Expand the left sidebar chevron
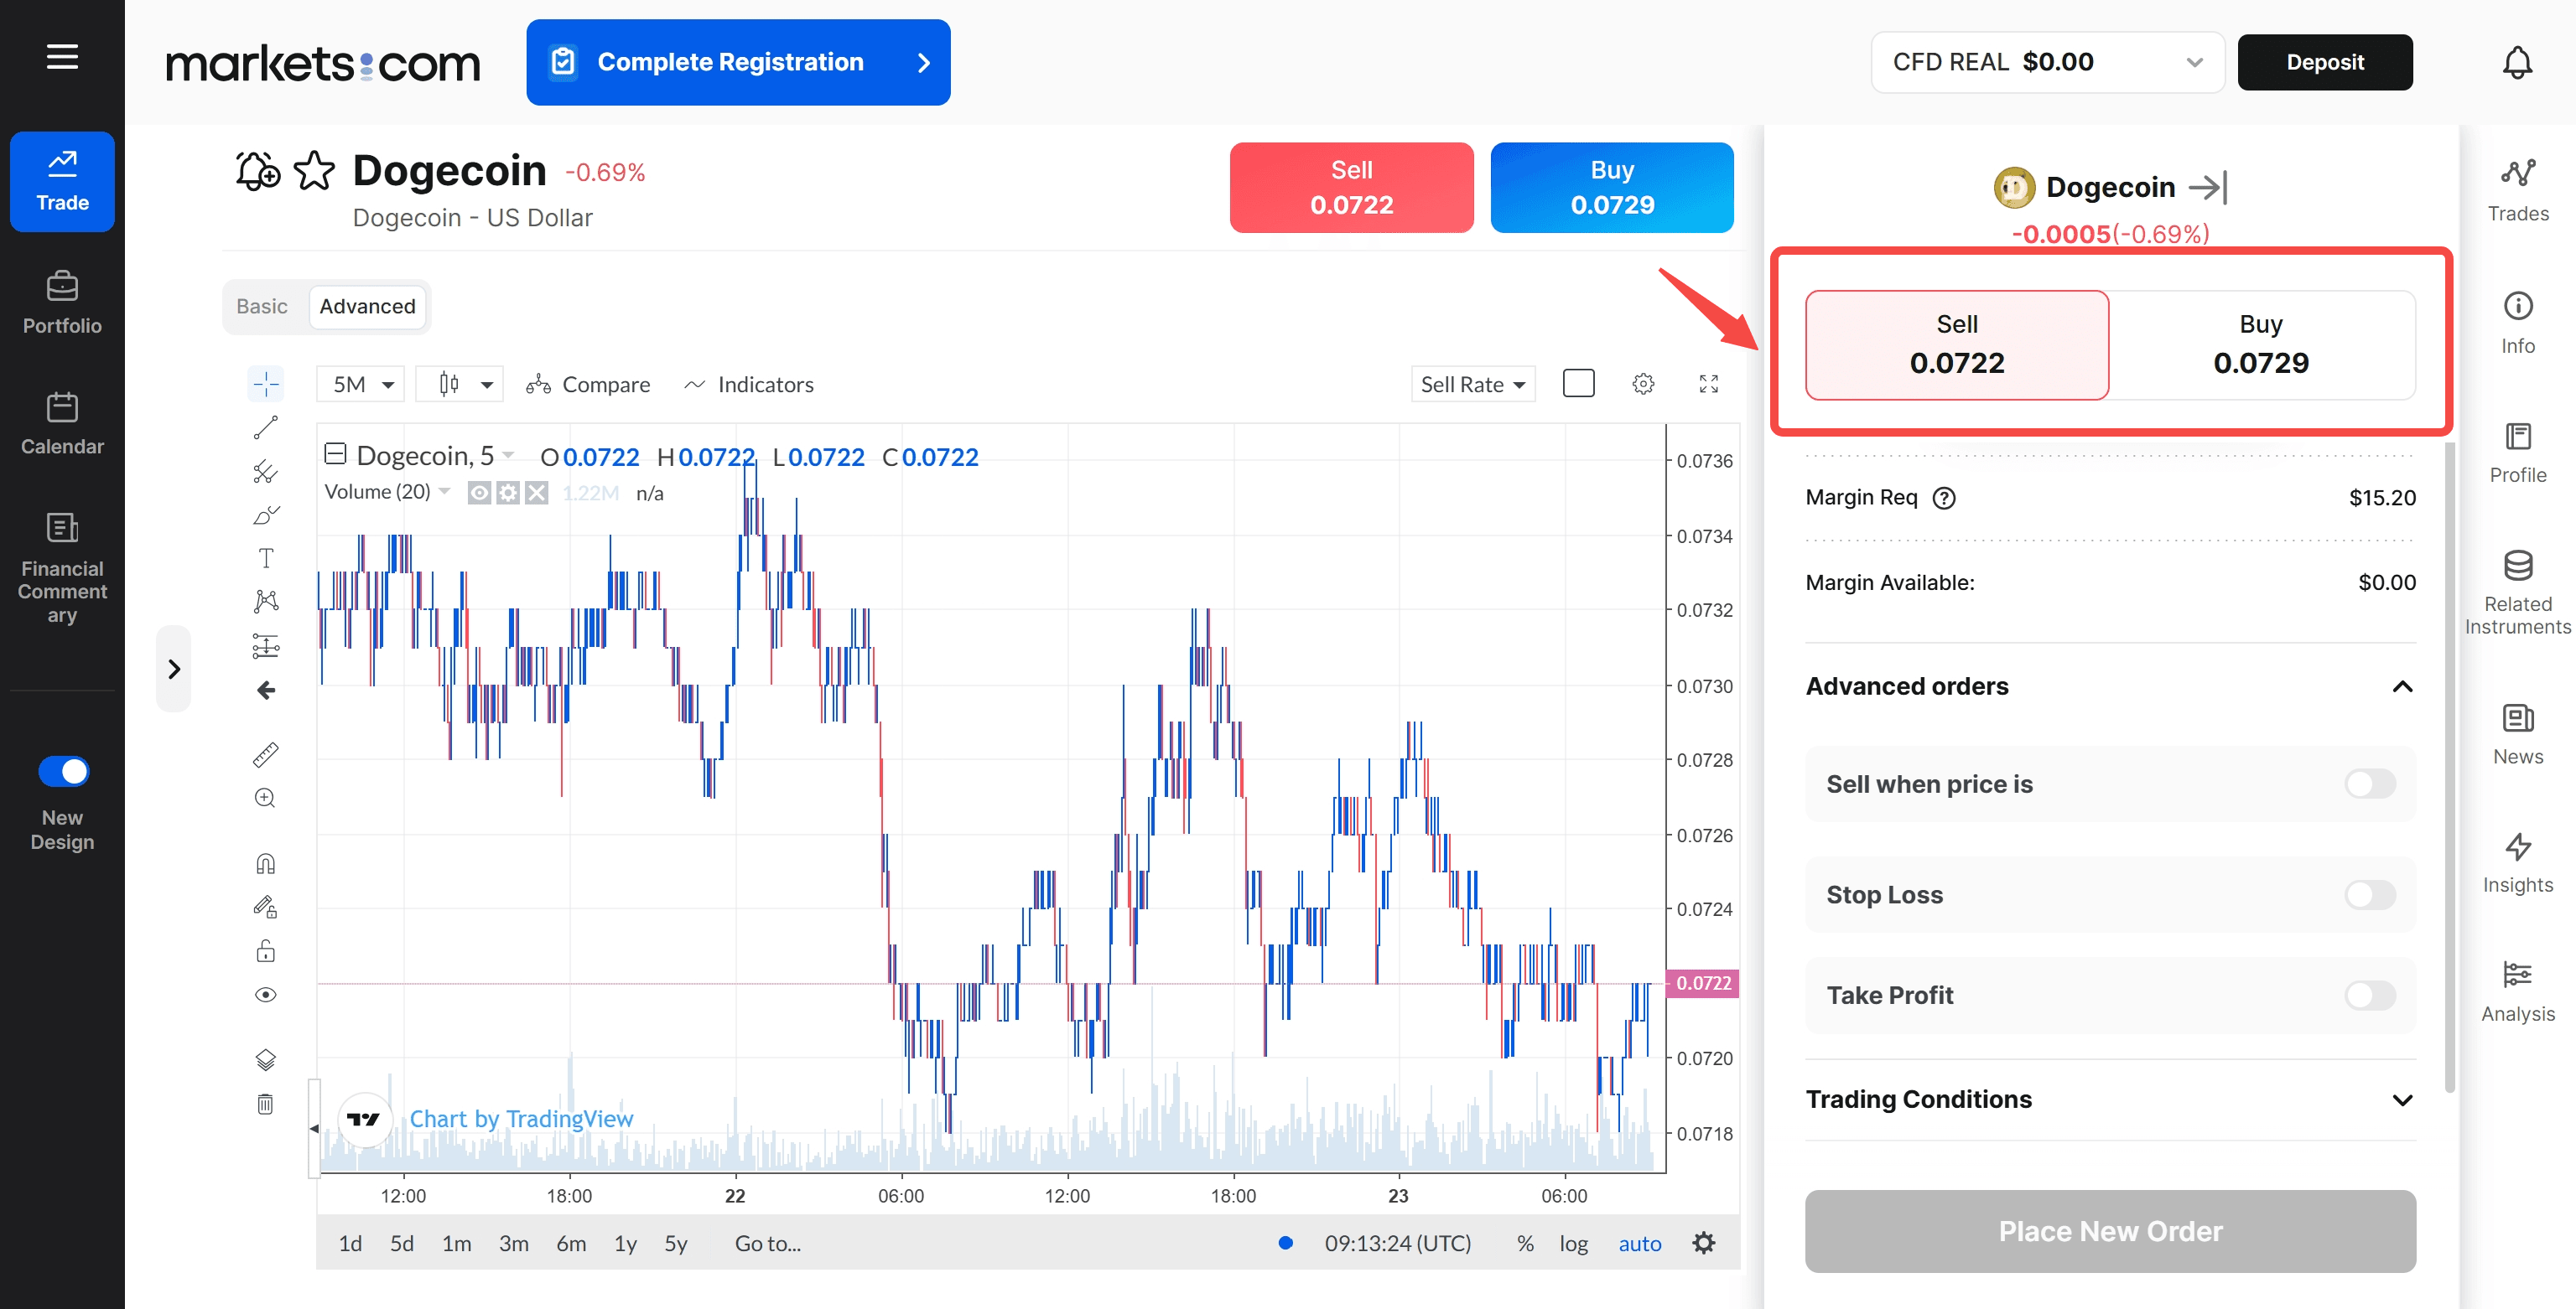2576x1309 pixels. (x=174, y=669)
